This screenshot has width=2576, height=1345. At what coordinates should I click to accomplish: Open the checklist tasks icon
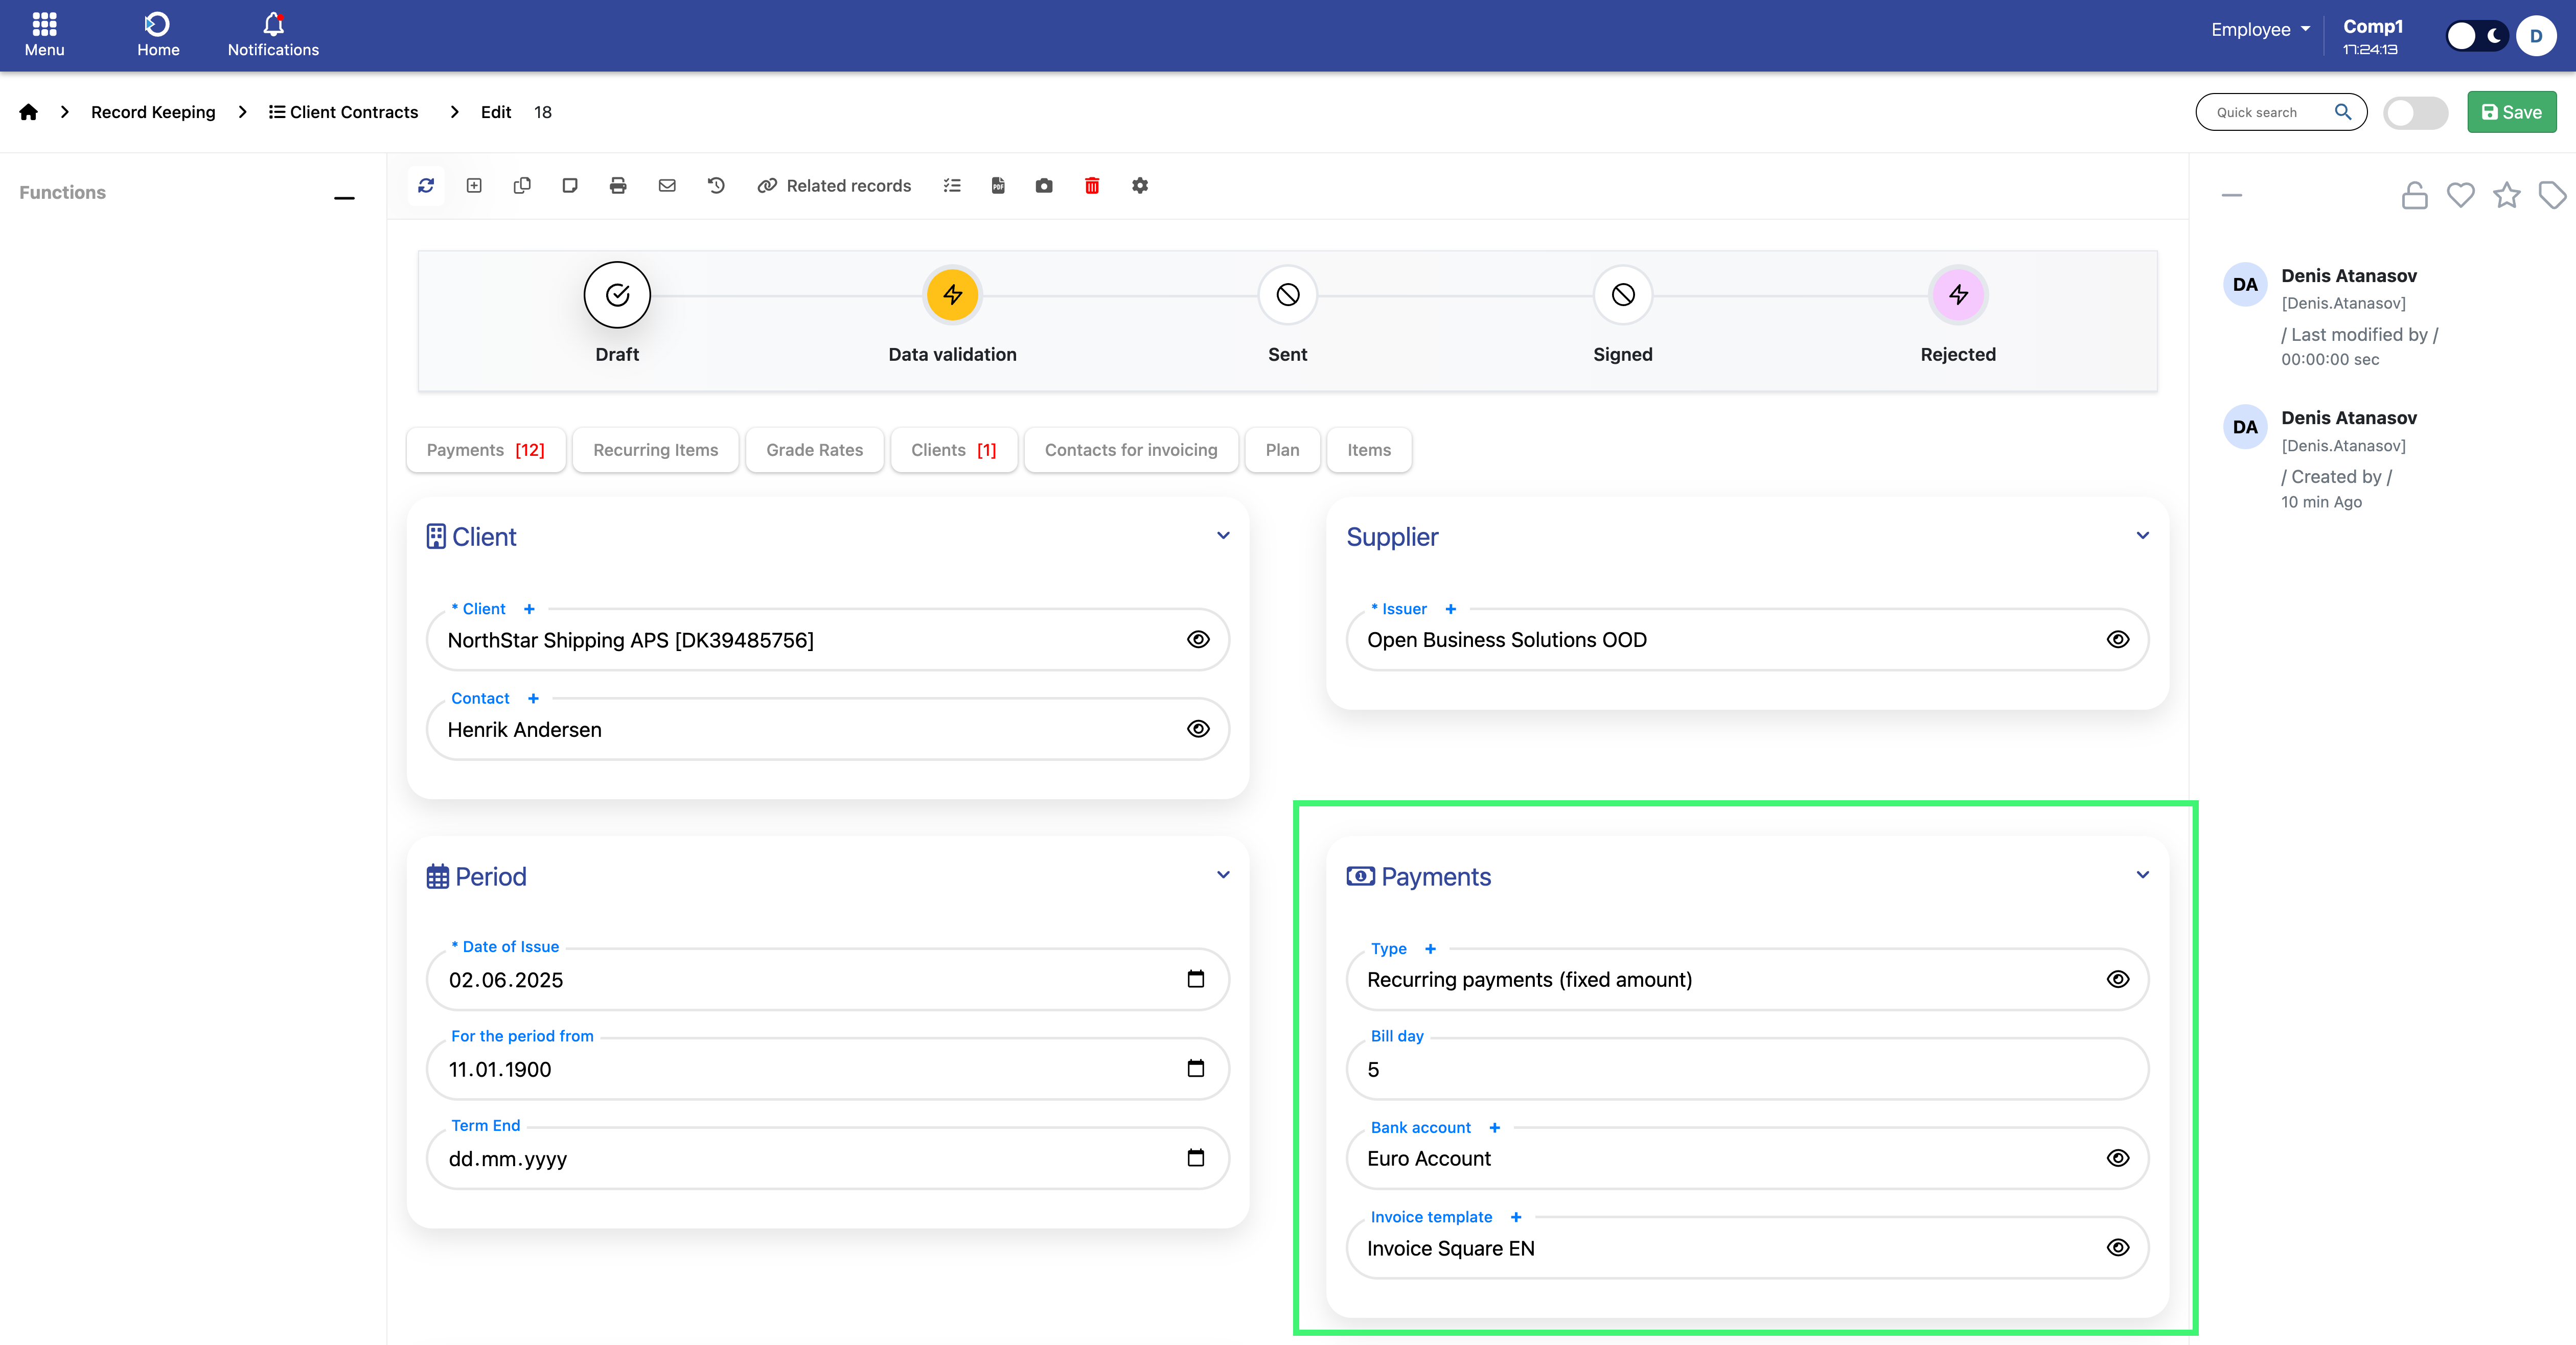952,185
